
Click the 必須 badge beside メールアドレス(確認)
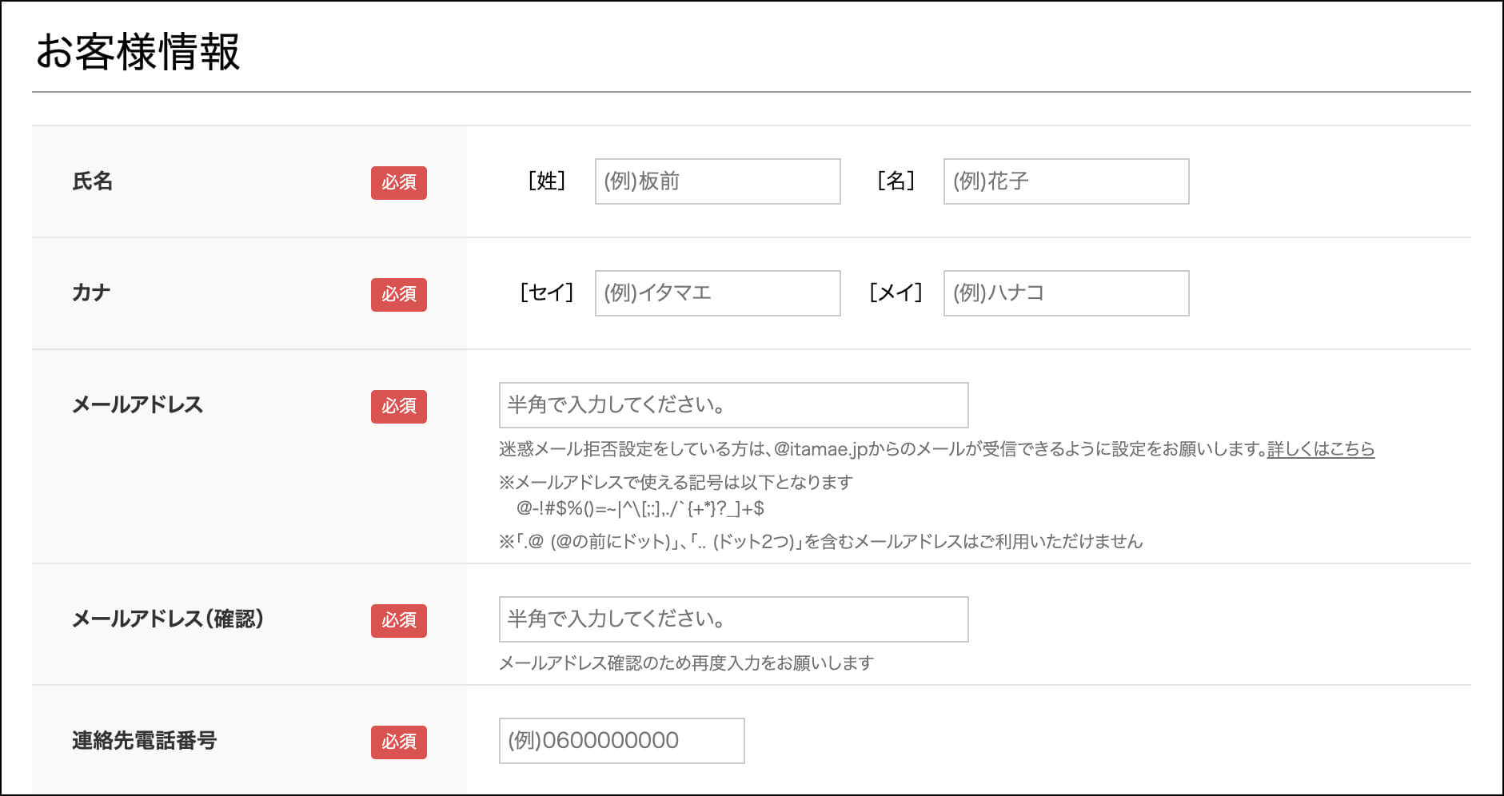click(398, 620)
